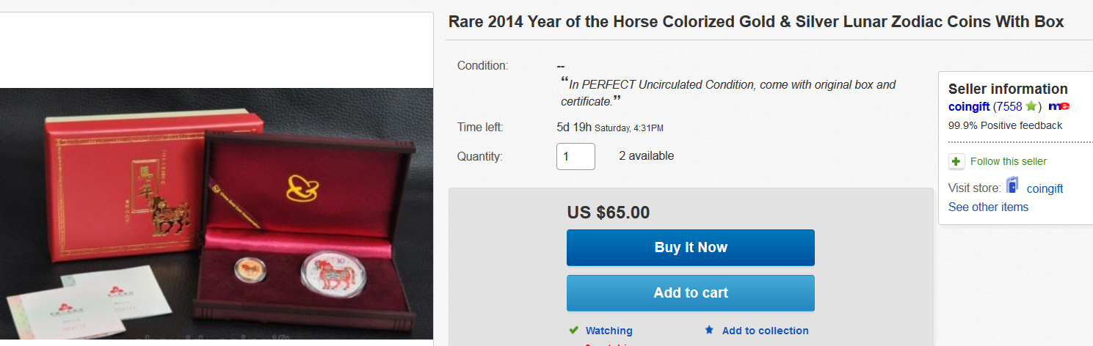This screenshot has width=1093, height=346.
Task: Click the green plus follow icon
Action: pos(956,161)
